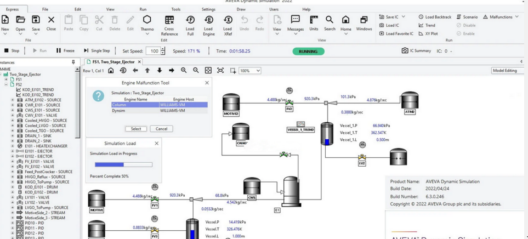Pin the Instances panel with the pin icon
The image size is (528, 239).
pos(73,62)
